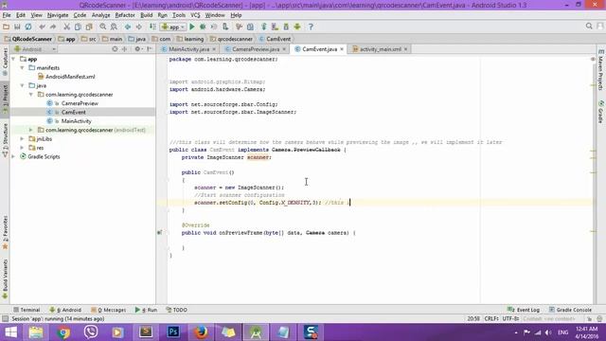
Task: Expand the res folder
Action: coord(23,148)
